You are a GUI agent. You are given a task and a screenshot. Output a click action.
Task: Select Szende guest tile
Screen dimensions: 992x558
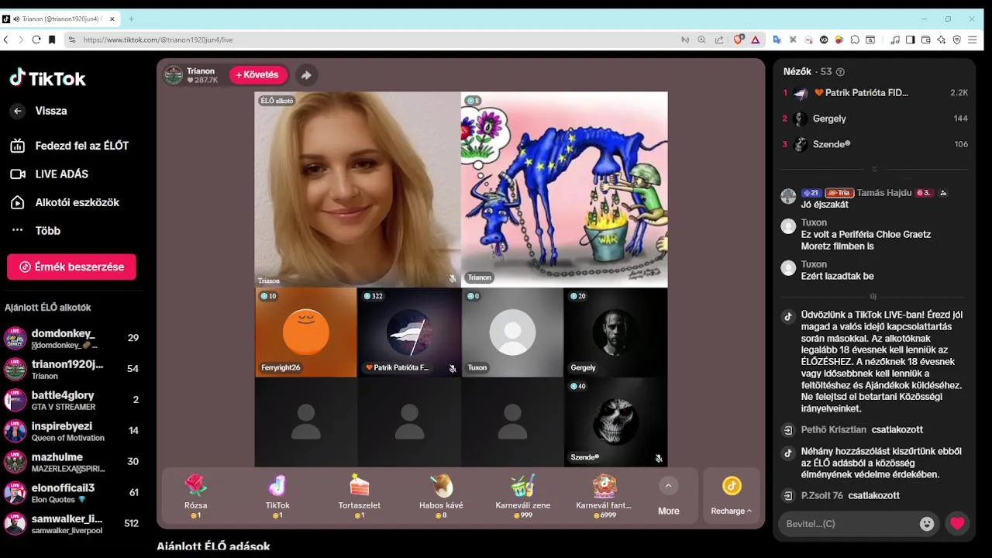(615, 422)
